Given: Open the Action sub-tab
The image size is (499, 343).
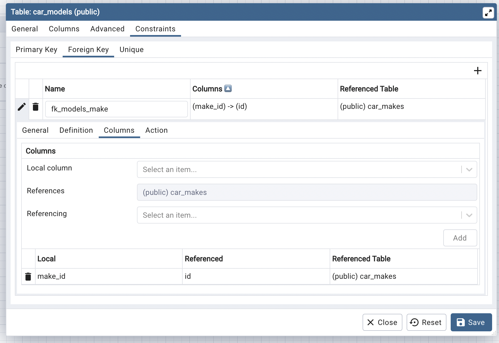Looking at the screenshot, I should (156, 130).
